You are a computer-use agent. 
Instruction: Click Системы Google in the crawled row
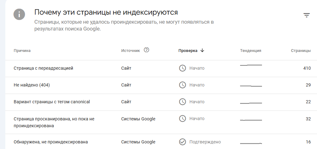tap(138, 119)
